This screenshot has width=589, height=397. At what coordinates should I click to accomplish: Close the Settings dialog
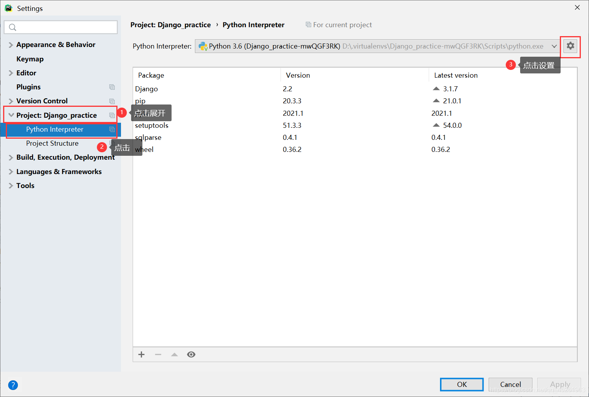click(577, 8)
